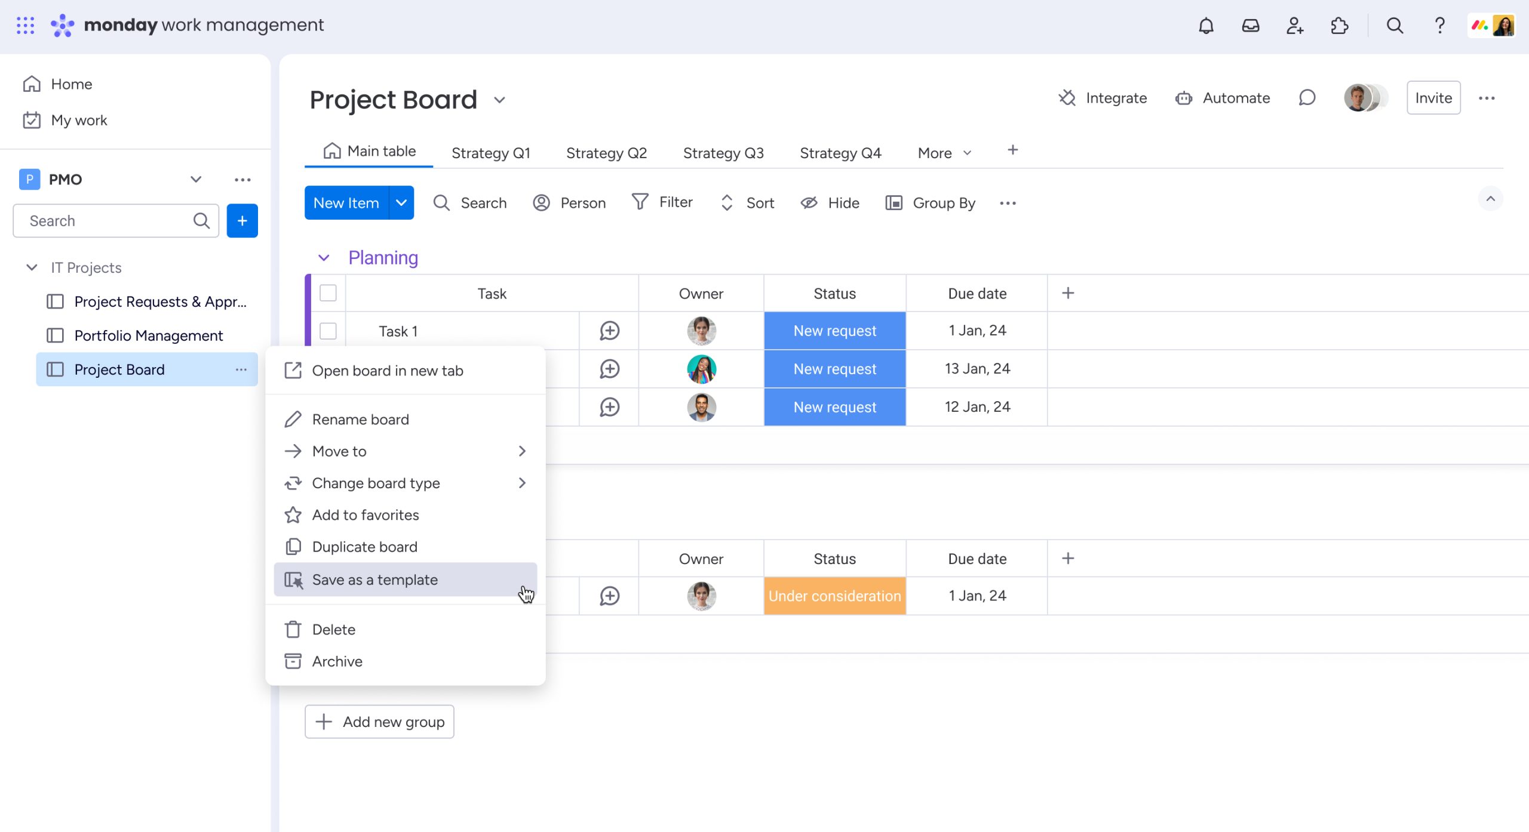This screenshot has width=1529, height=832.
Task: Expand the Project Board title dropdown
Action: [x=499, y=100]
